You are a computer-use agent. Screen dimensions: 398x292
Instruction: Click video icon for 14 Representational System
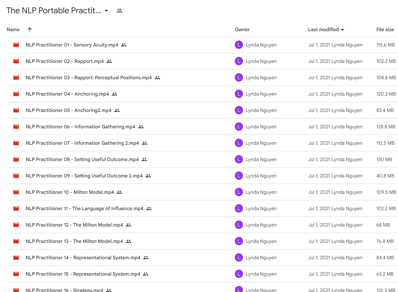[x=16, y=258]
